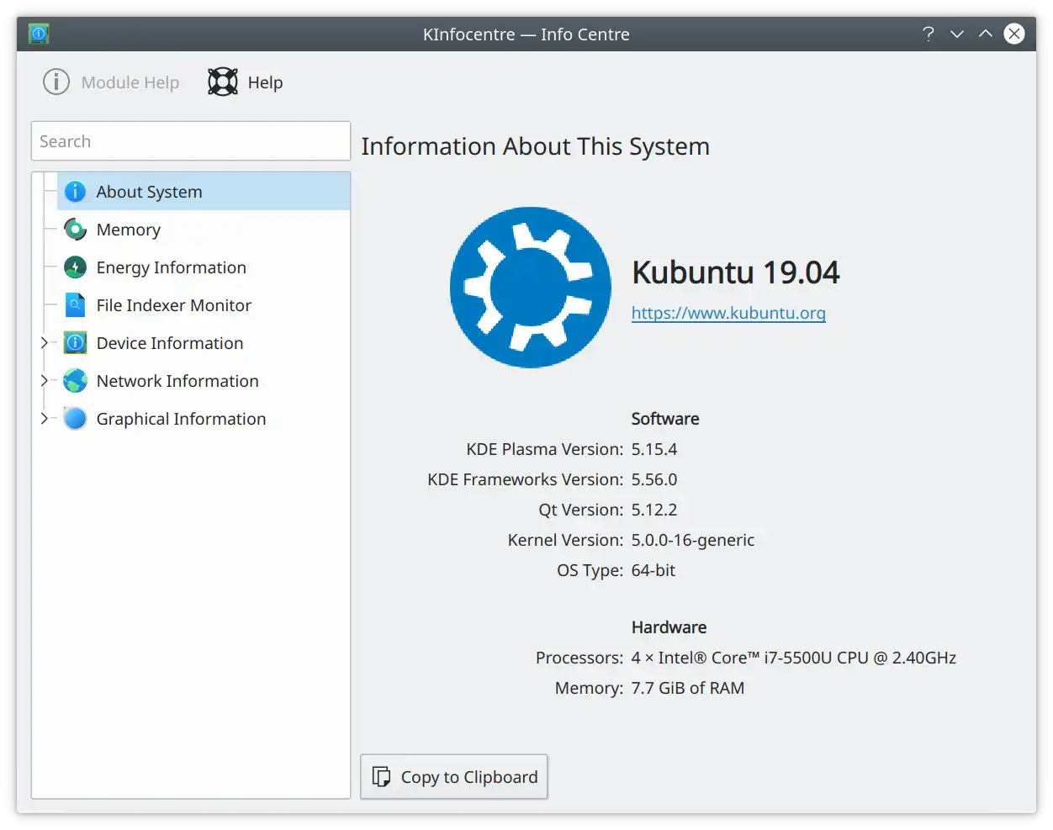Click the disabled Module Help button

click(110, 82)
